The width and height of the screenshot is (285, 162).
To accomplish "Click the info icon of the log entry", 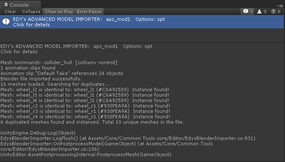I will 6,22.
